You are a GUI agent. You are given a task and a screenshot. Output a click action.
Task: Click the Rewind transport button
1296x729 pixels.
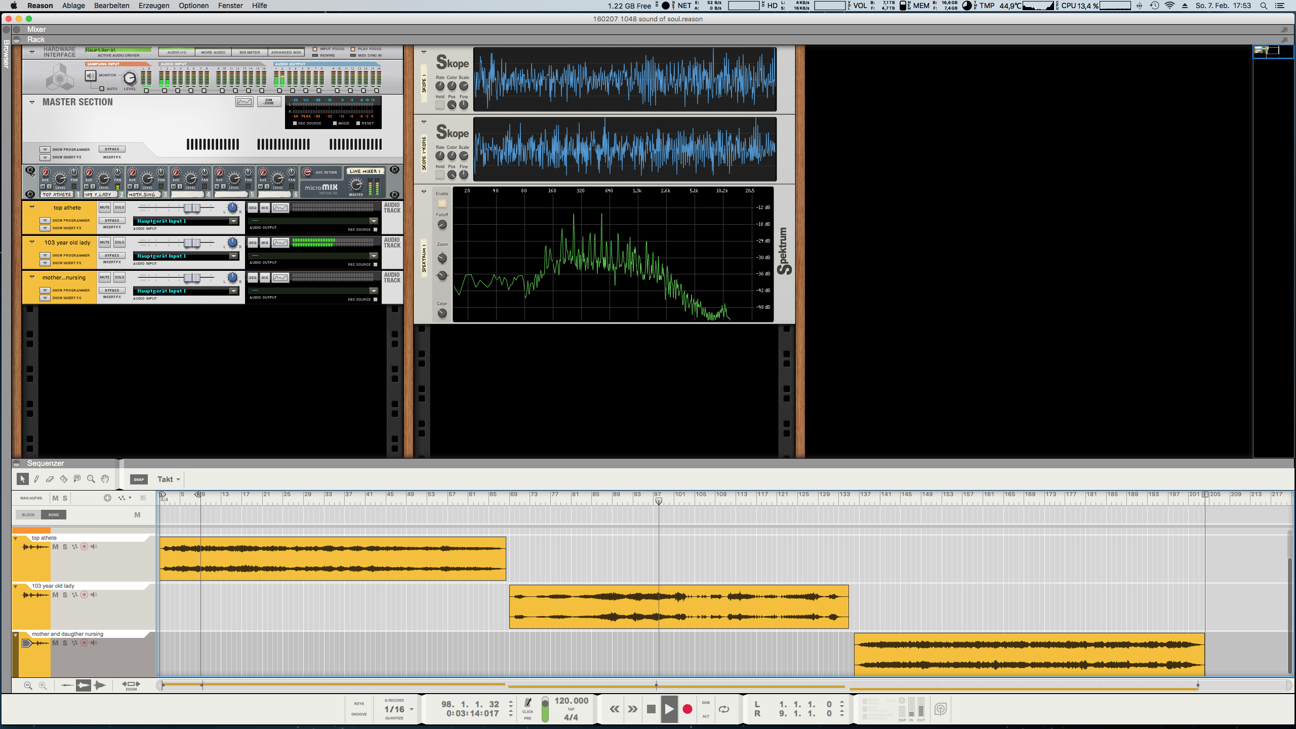point(615,709)
